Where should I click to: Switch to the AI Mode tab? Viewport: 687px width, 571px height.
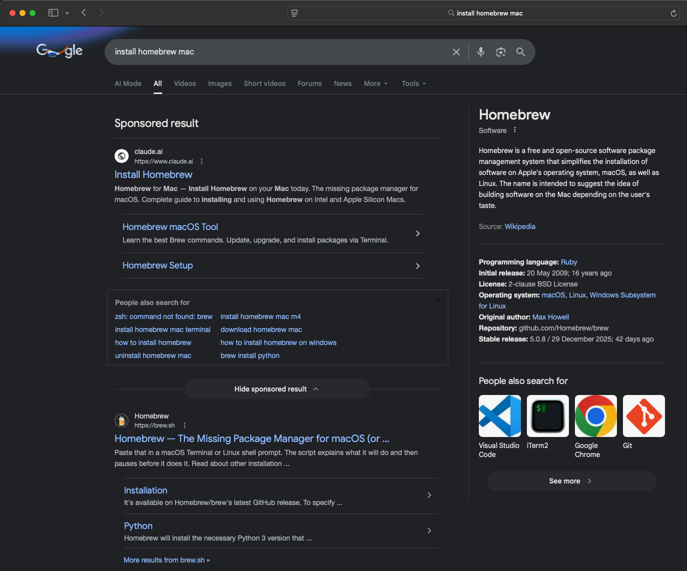tap(128, 83)
